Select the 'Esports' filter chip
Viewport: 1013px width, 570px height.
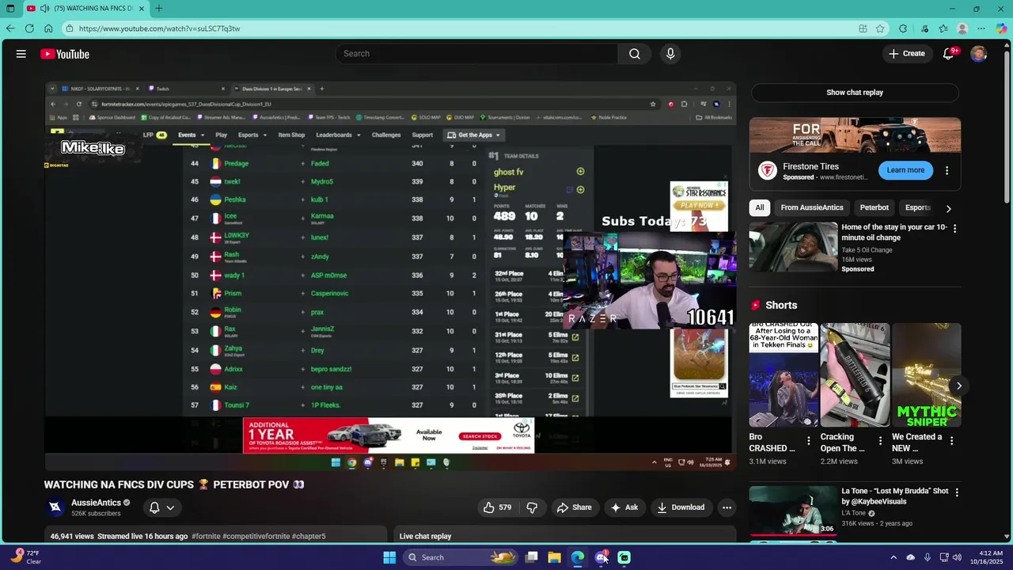pos(917,207)
